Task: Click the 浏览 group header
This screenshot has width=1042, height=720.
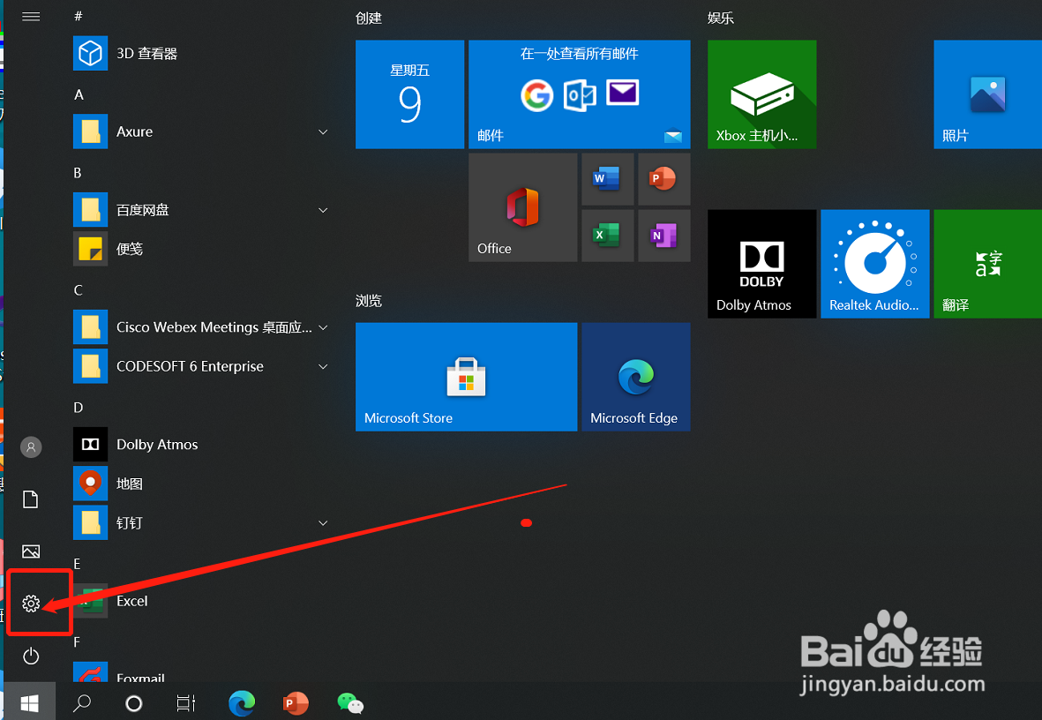Action: 368,301
